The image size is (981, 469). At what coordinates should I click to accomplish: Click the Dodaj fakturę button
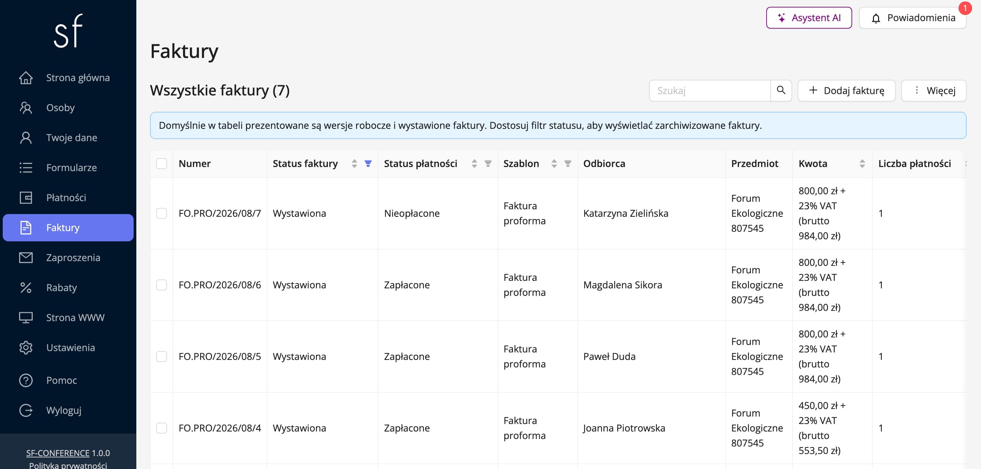click(x=846, y=91)
